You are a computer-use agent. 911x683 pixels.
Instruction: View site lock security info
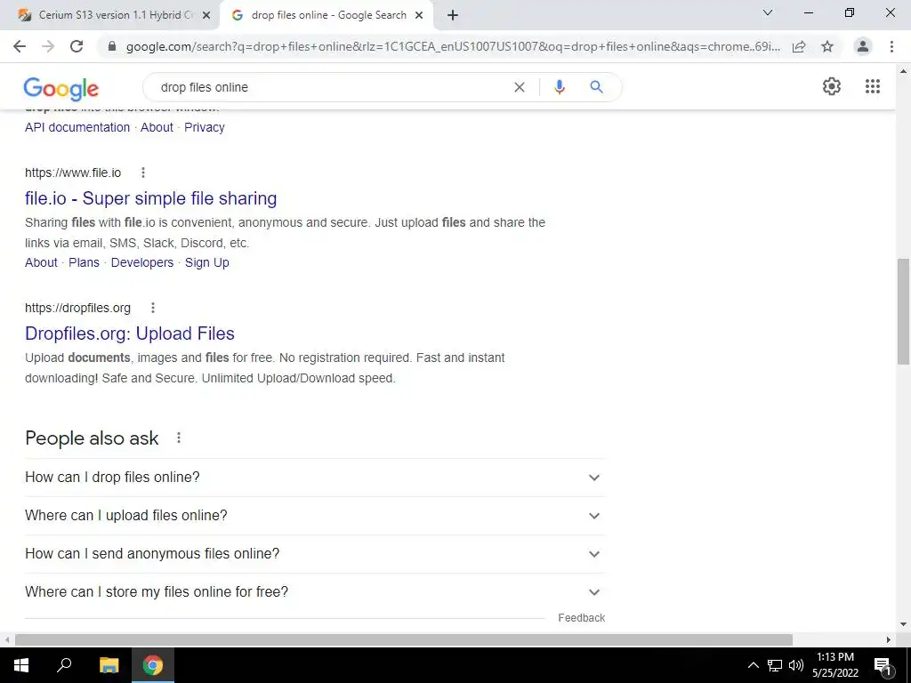pyautogui.click(x=112, y=46)
